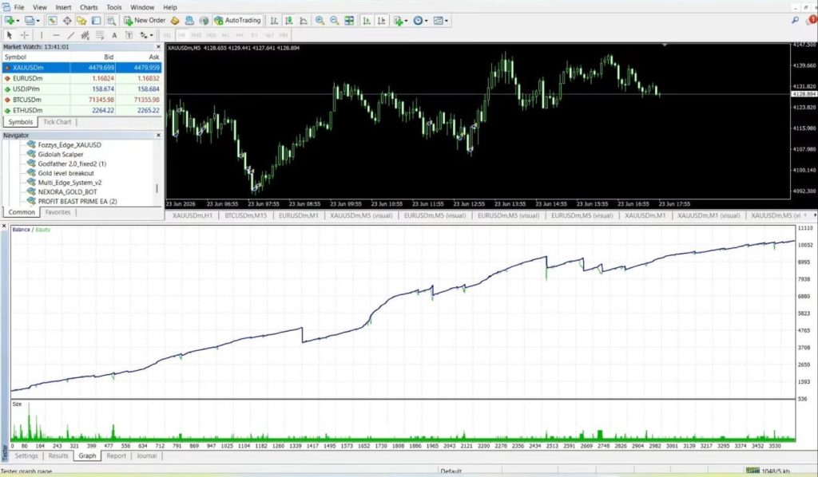Screen dimensions: 818x477
Task: Tile chart windows icon
Action: coord(349,20)
